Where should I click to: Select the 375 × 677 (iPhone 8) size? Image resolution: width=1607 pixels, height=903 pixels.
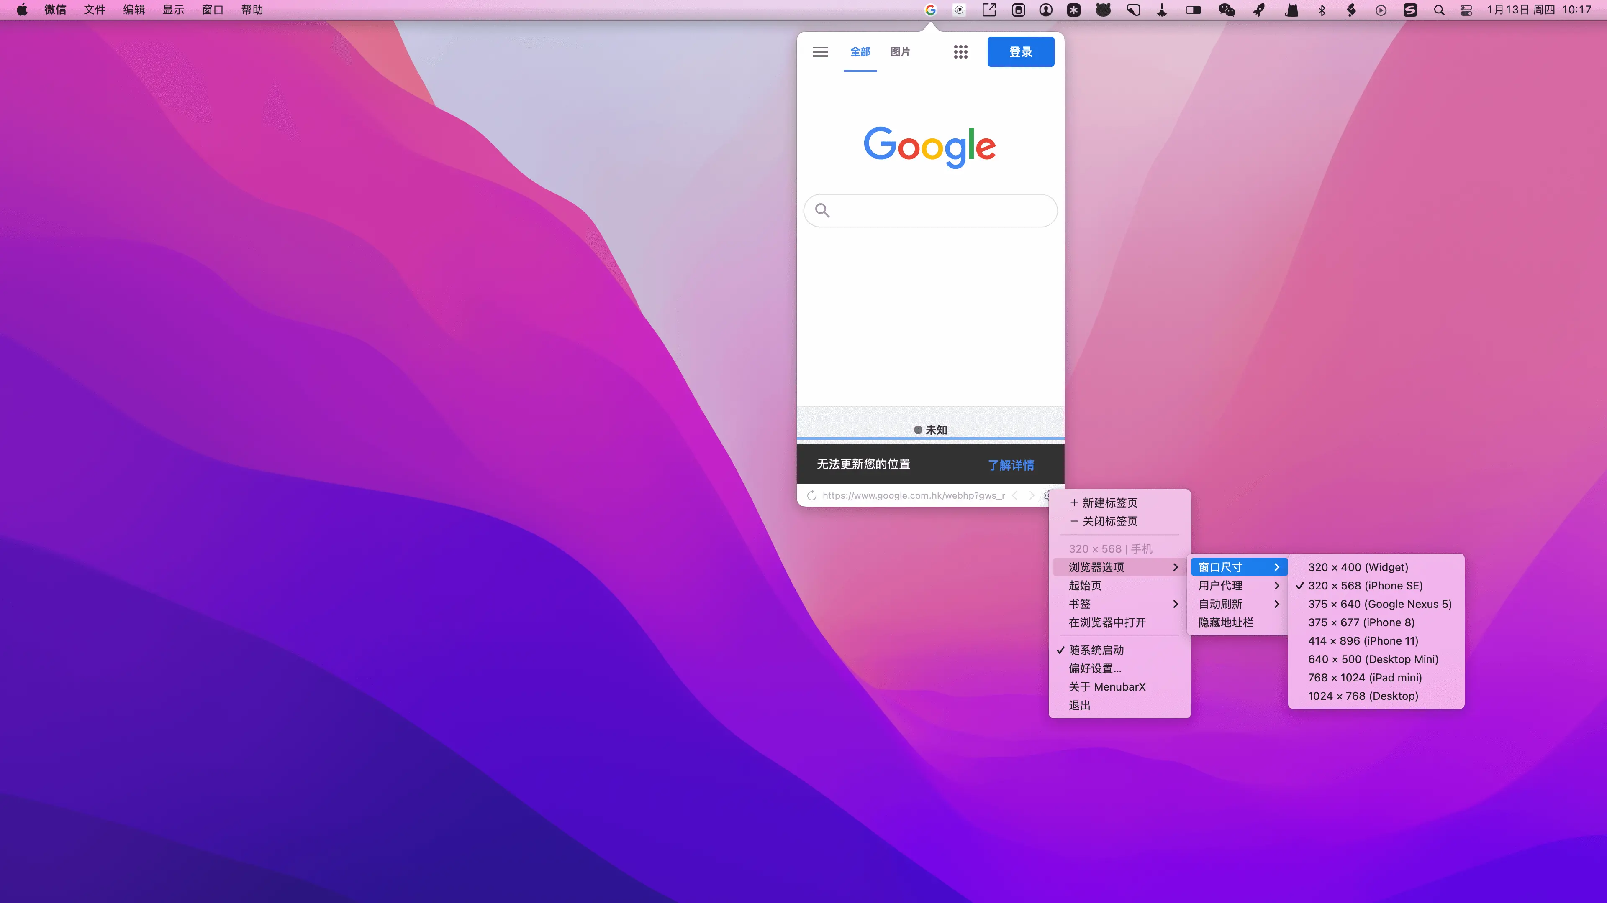(x=1376, y=622)
